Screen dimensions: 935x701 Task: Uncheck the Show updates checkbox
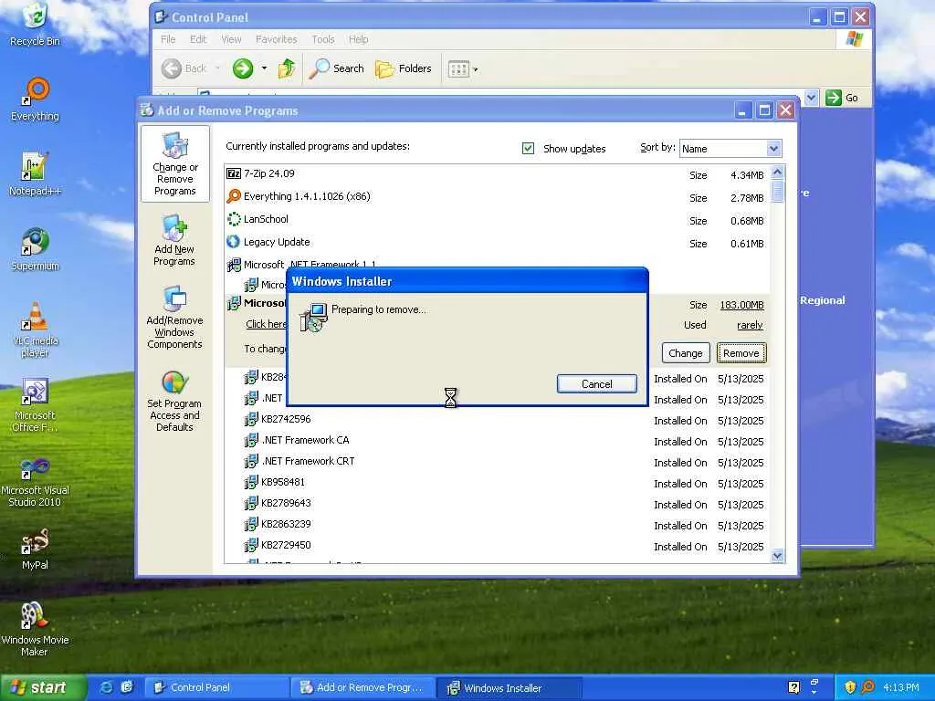click(x=529, y=148)
